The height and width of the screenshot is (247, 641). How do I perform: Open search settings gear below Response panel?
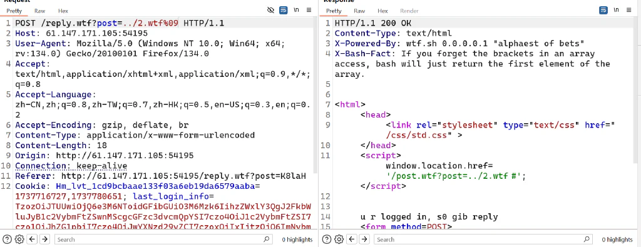click(339, 239)
